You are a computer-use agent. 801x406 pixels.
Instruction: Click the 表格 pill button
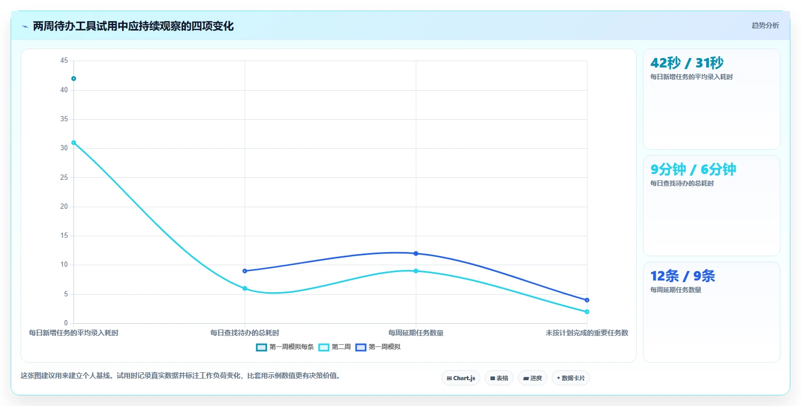pyautogui.click(x=499, y=378)
